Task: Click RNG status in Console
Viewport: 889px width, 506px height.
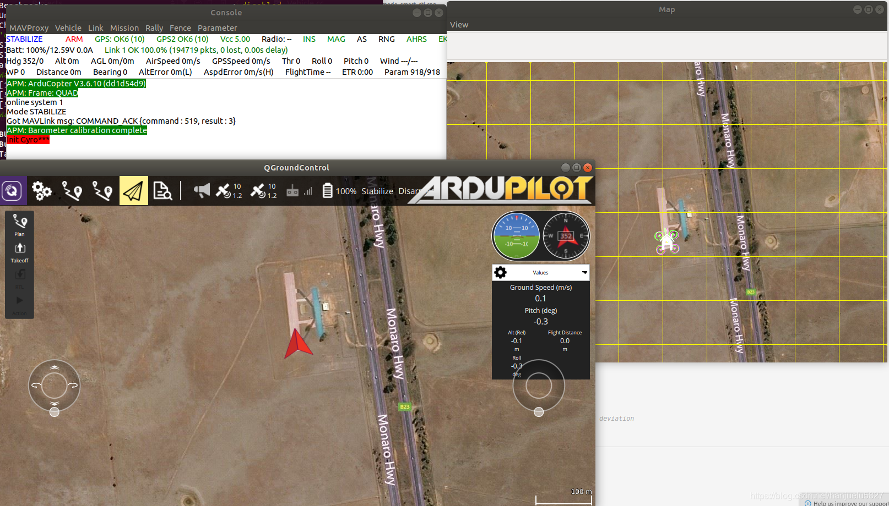Action: [x=386, y=39]
